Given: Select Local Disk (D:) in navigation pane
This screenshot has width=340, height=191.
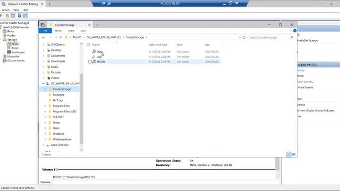Looking at the screenshot, I should point(59,145).
